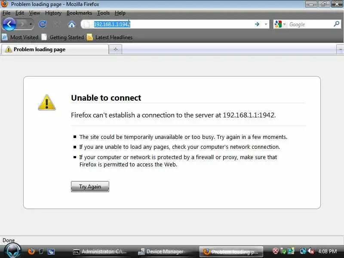Click the Try Again button
The image size is (344, 258).
[x=90, y=187]
